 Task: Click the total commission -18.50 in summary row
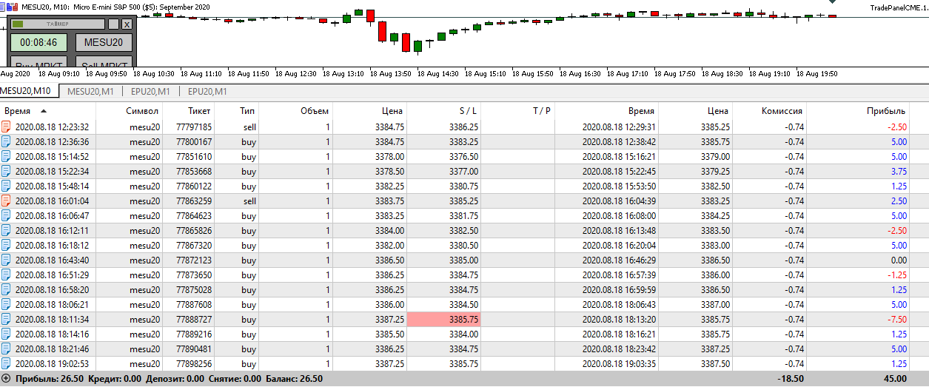point(791,379)
